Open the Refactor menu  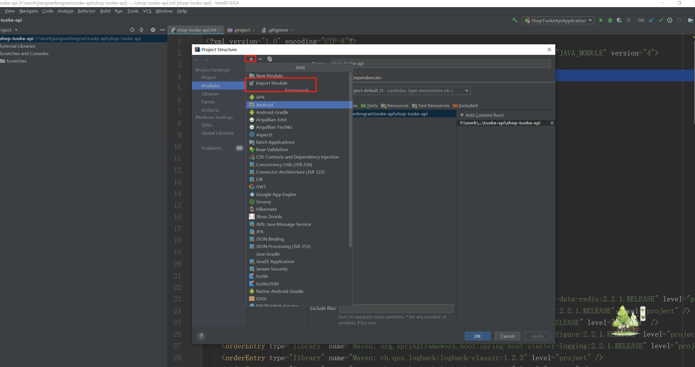[87, 11]
